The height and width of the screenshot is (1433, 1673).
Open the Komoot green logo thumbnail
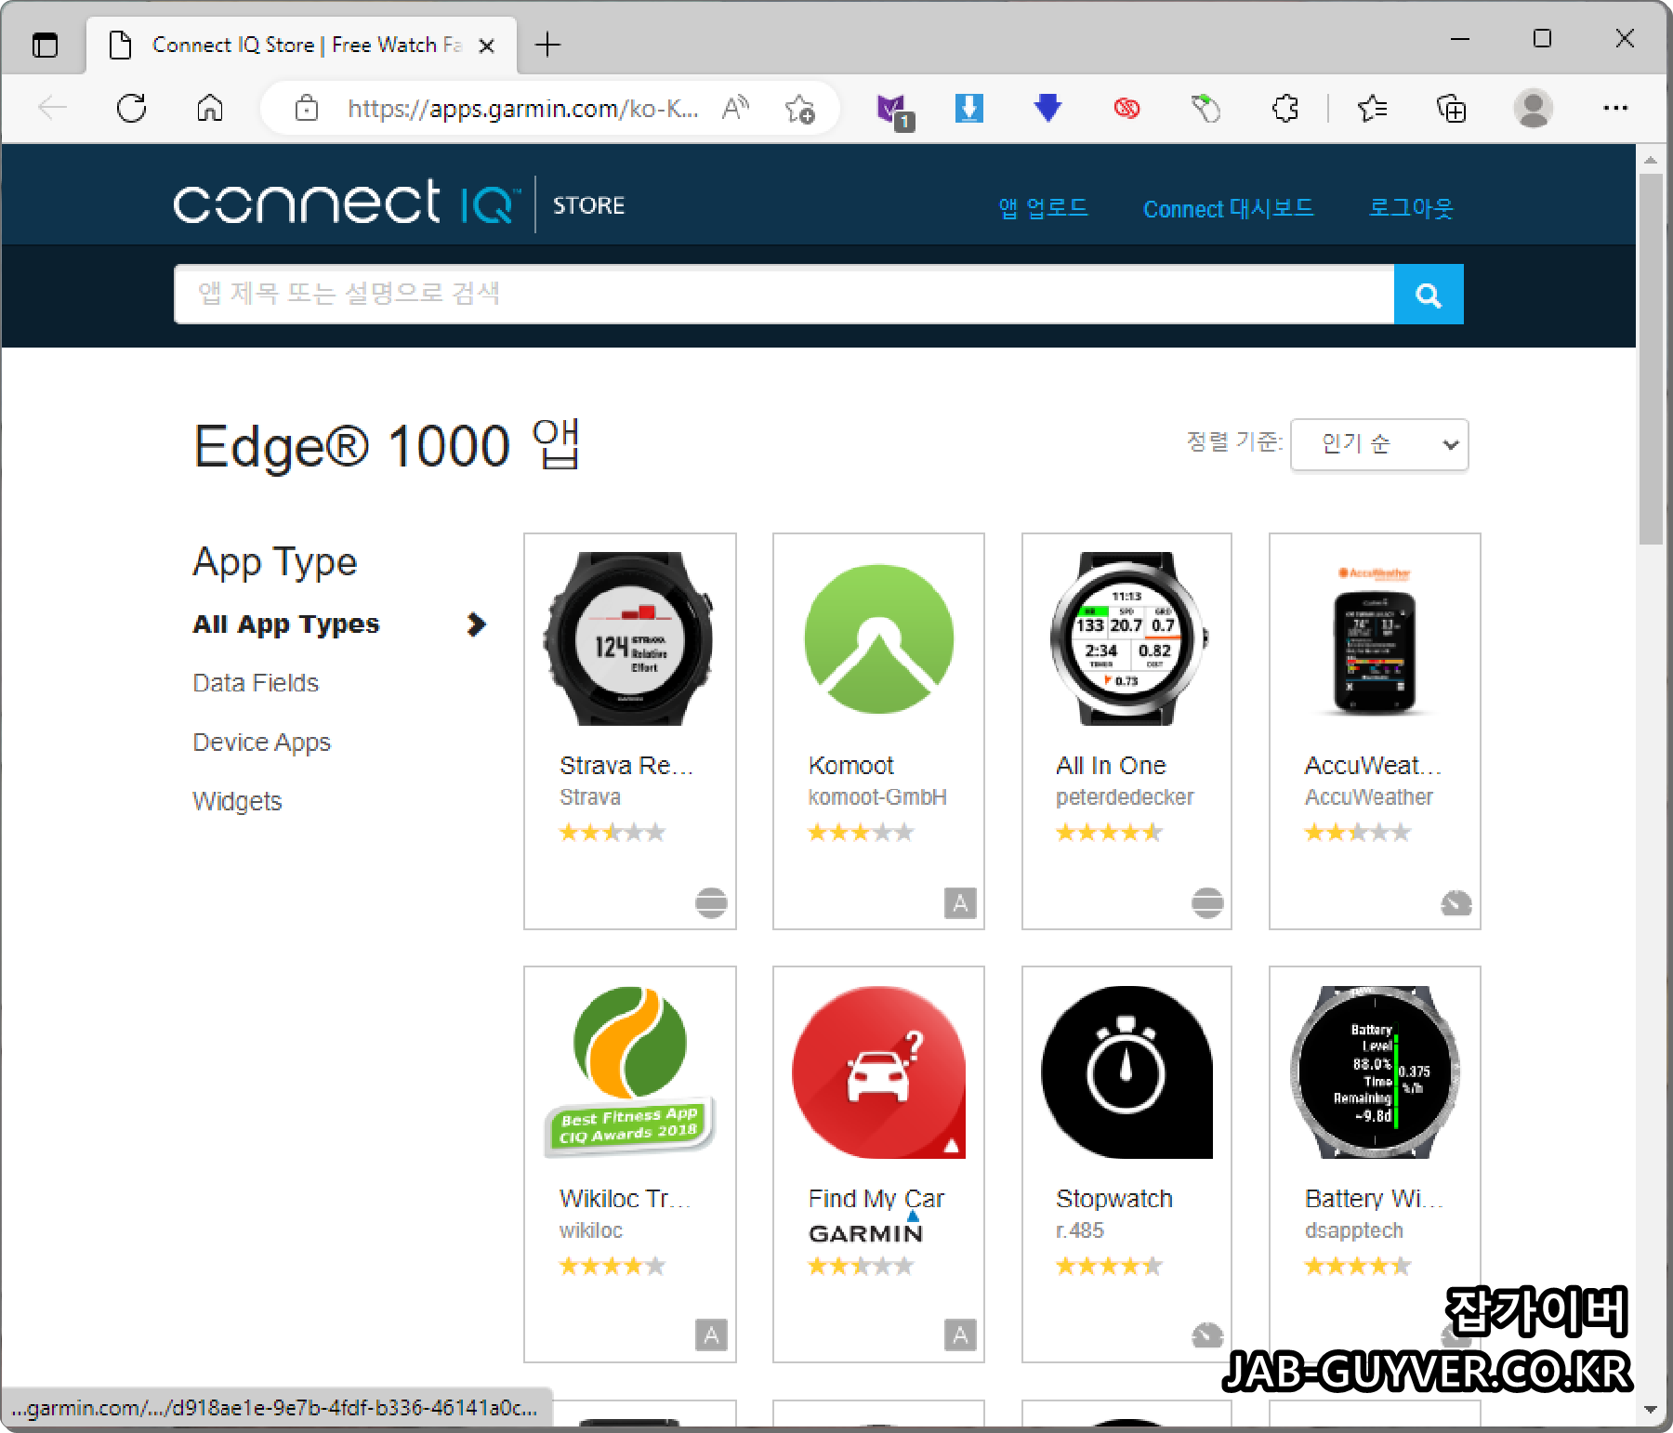(x=878, y=639)
